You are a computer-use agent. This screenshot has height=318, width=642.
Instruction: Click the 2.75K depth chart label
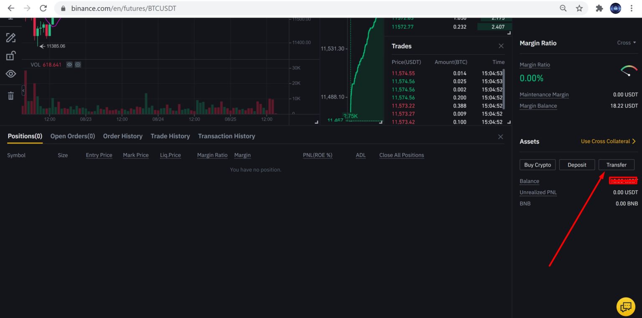click(x=351, y=116)
